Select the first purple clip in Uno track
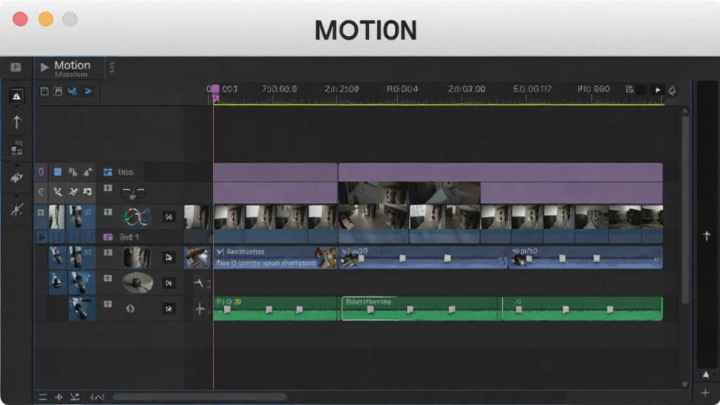This screenshot has width=720, height=405. click(275, 172)
